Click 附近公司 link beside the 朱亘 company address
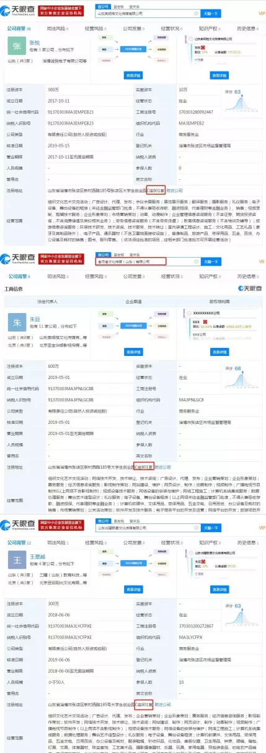Viewport: 266px width, 753px height. tap(162, 466)
